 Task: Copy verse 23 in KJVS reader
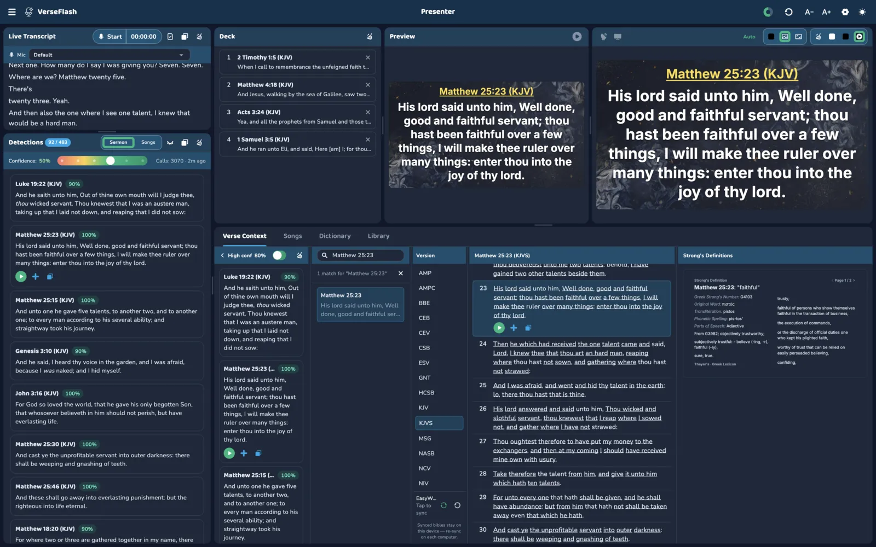tap(528, 328)
